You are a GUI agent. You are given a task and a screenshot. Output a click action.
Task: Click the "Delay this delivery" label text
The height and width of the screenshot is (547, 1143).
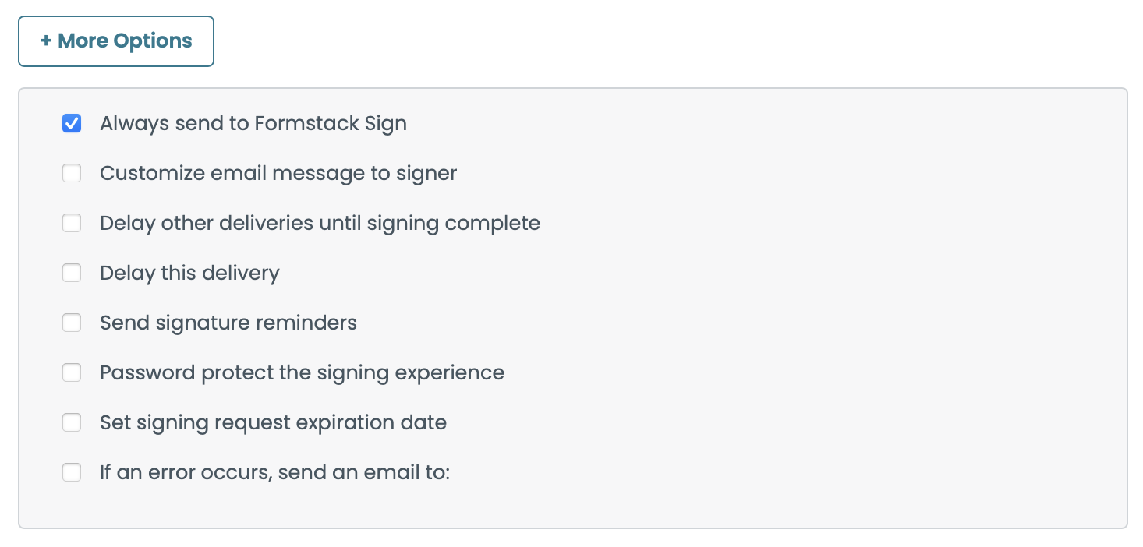pyautogui.click(x=189, y=273)
